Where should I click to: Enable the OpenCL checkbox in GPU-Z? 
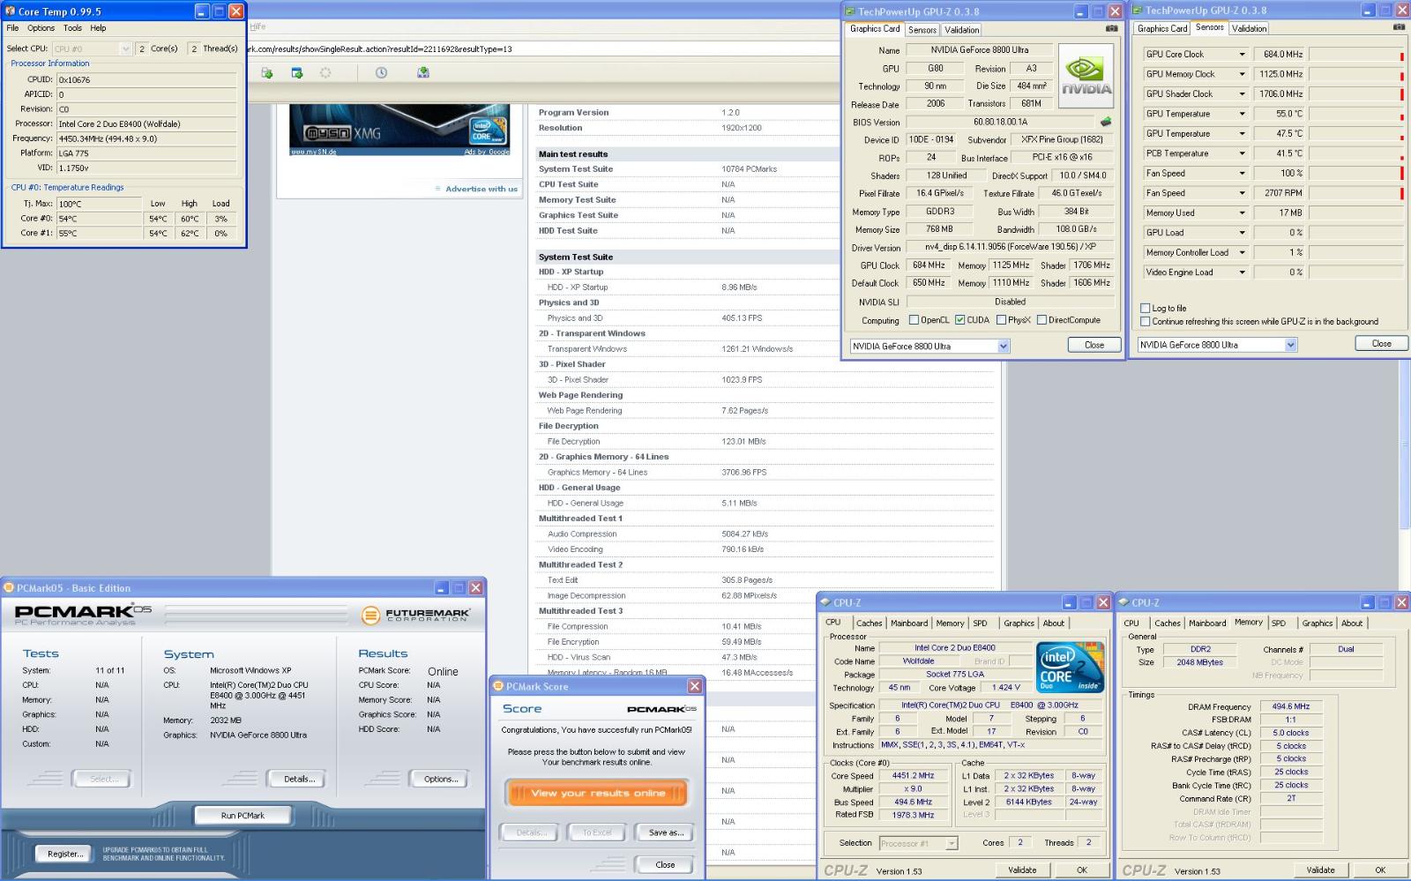tap(914, 320)
